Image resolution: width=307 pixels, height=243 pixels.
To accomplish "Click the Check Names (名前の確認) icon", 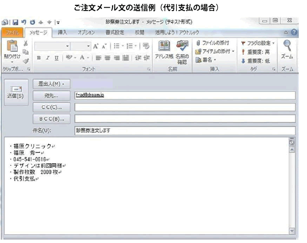I will (x=182, y=50).
